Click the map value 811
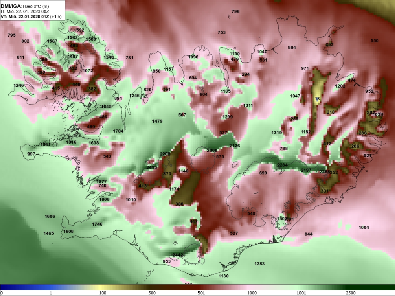The image size is (395, 296). 21,57
